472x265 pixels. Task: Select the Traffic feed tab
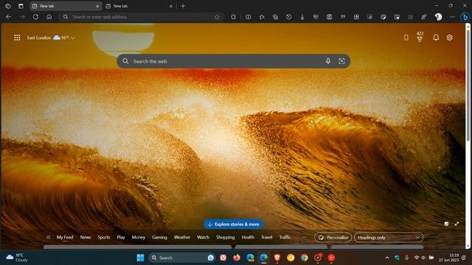(x=285, y=237)
